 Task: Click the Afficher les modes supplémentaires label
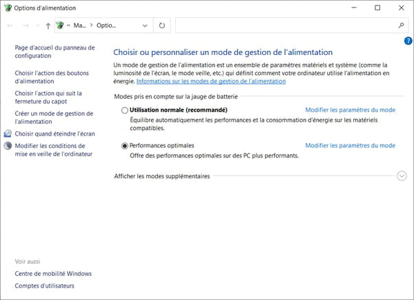pos(162,176)
